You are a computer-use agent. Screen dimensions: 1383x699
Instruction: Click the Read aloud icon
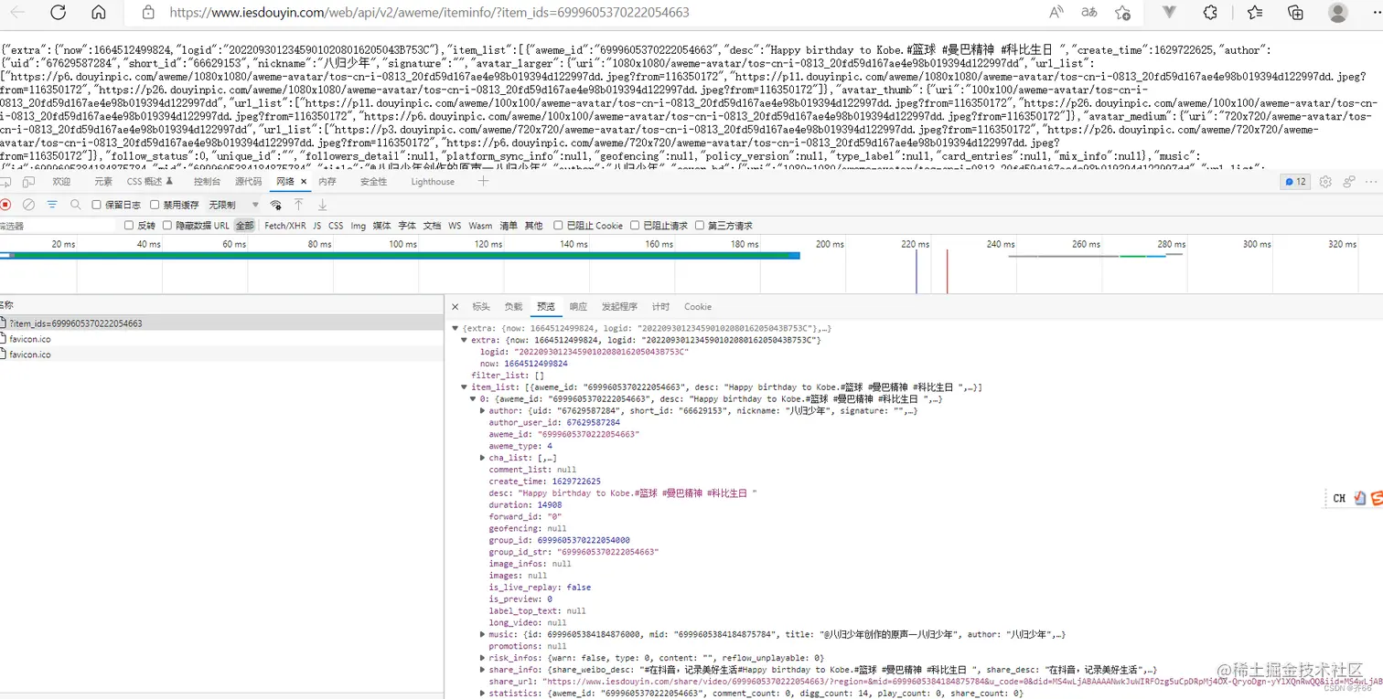click(x=1056, y=13)
